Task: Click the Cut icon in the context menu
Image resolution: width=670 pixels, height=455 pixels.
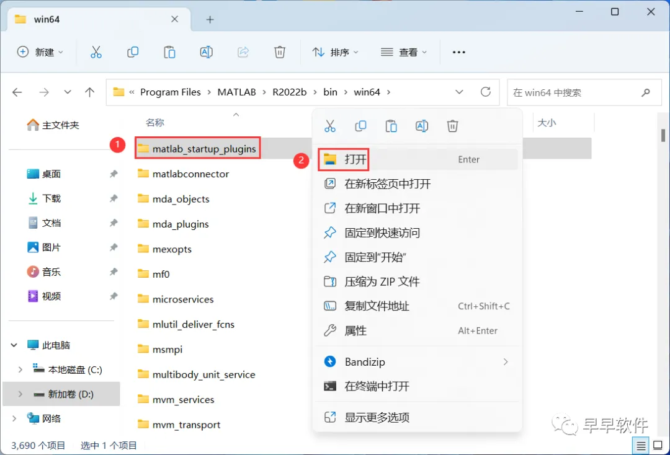Action: [330, 126]
